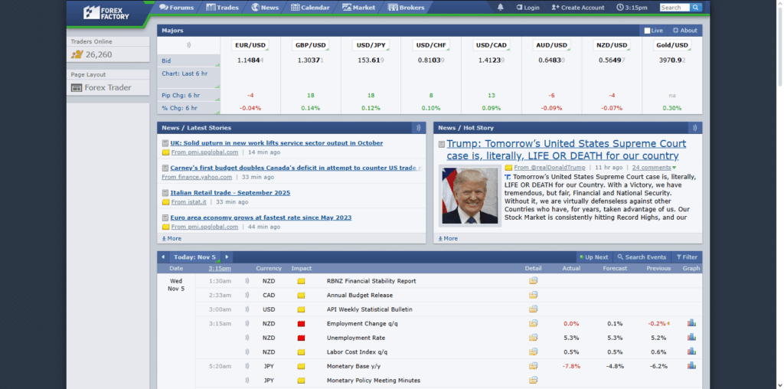Open detail folder for Annual Budget Release
784x389 pixels.
[533, 295]
